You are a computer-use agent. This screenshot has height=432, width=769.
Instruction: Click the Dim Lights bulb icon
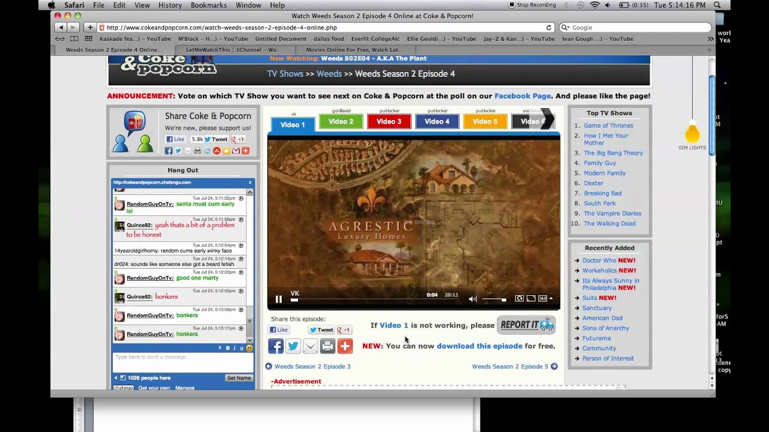(692, 133)
